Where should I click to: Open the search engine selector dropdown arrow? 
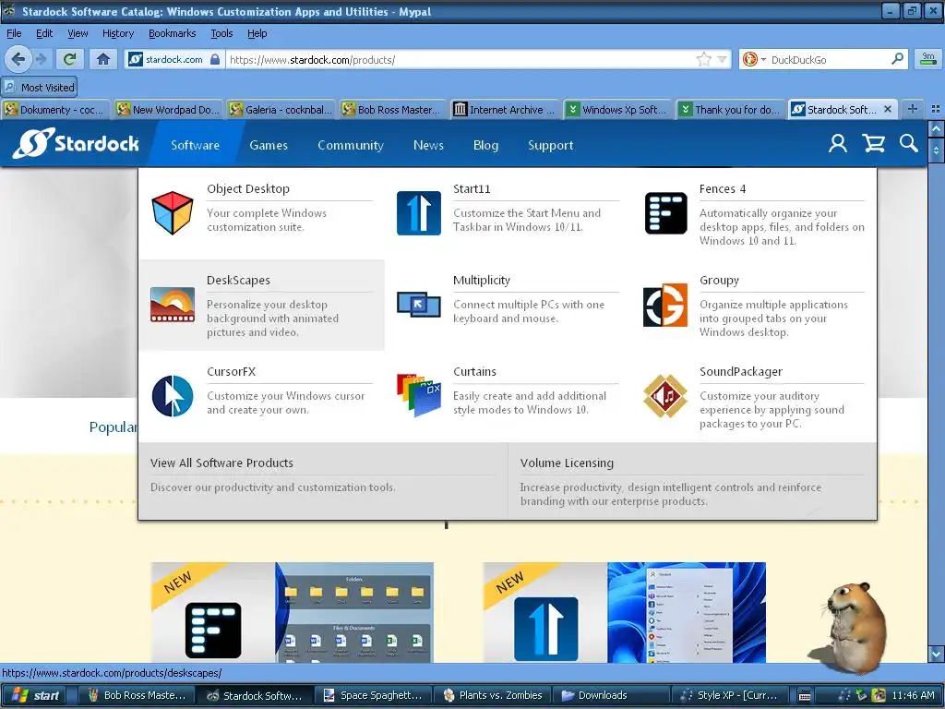click(763, 60)
